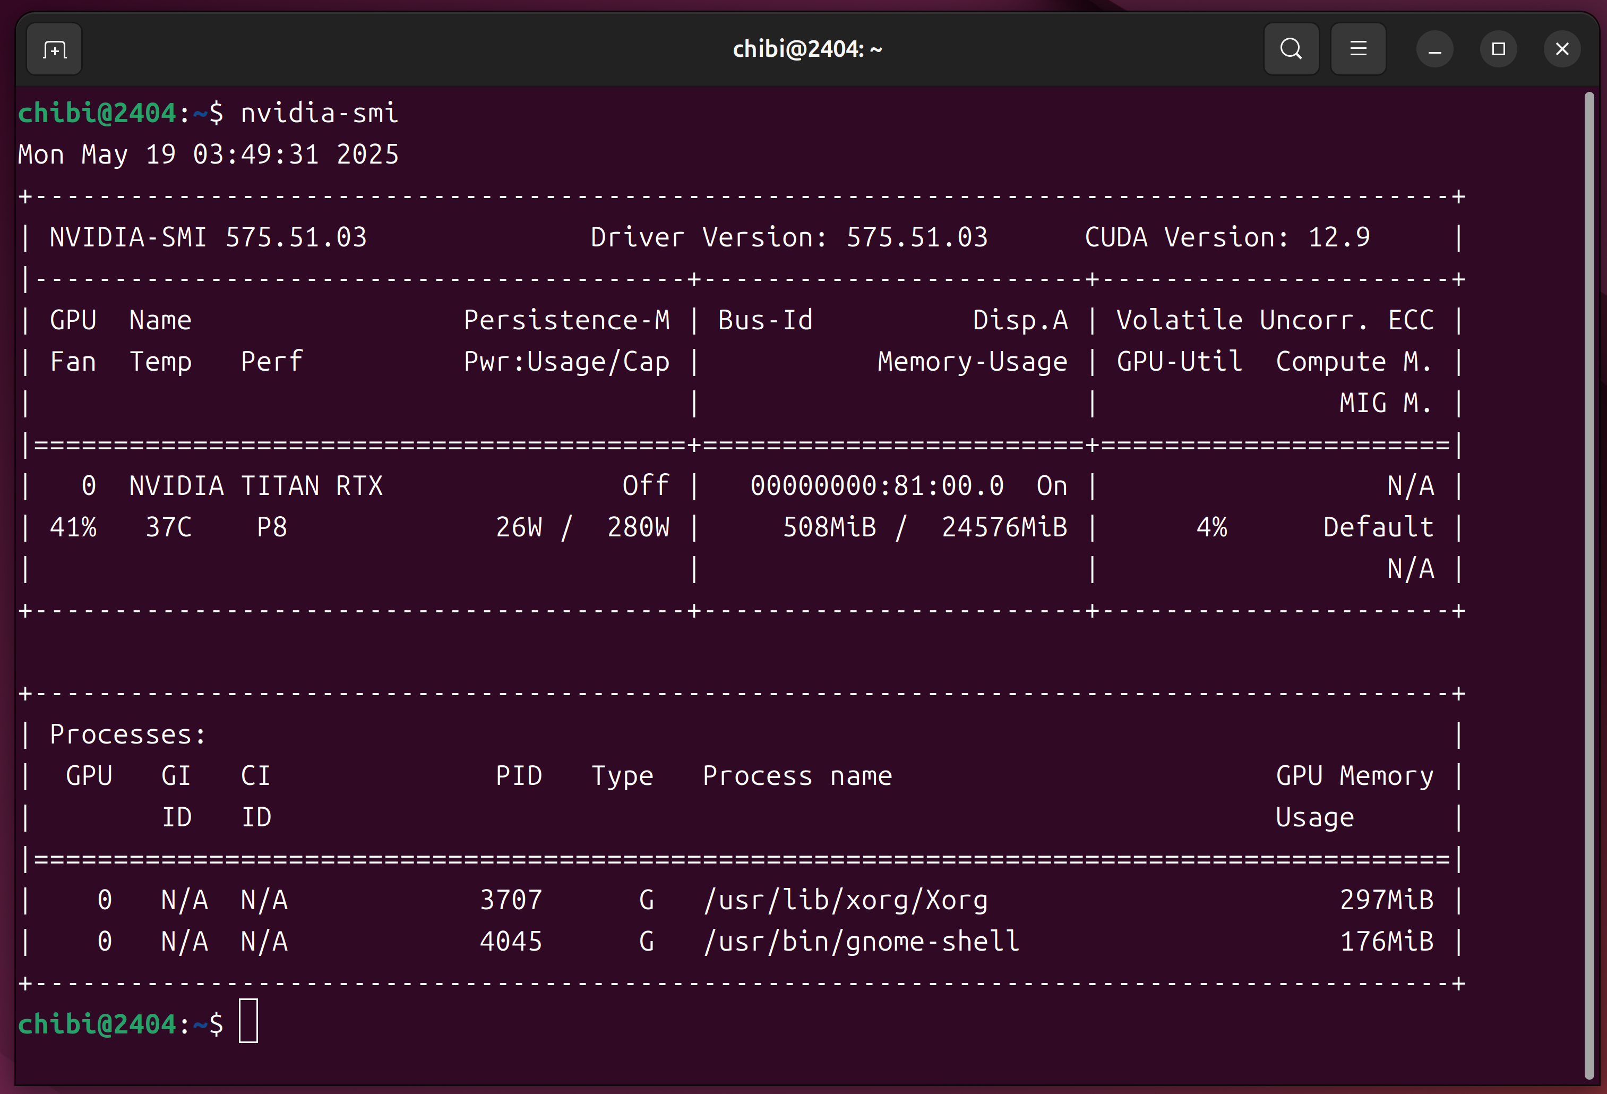Click the /usr/lib/xorg/Xorg process name
The height and width of the screenshot is (1094, 1607).
[x=845, y=900]
